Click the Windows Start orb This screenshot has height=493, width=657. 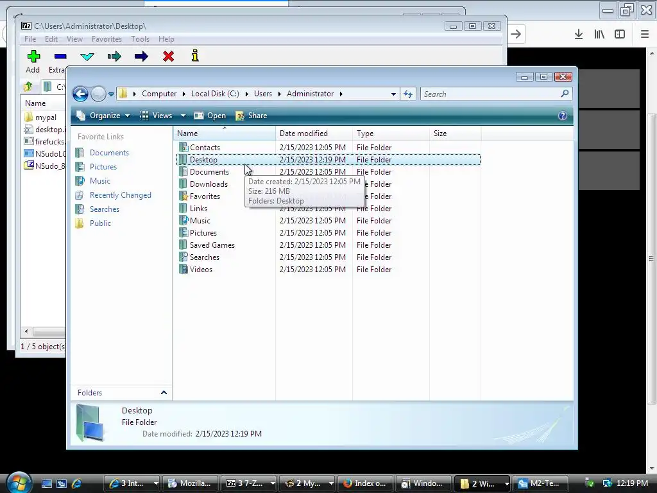coord(19,483)
